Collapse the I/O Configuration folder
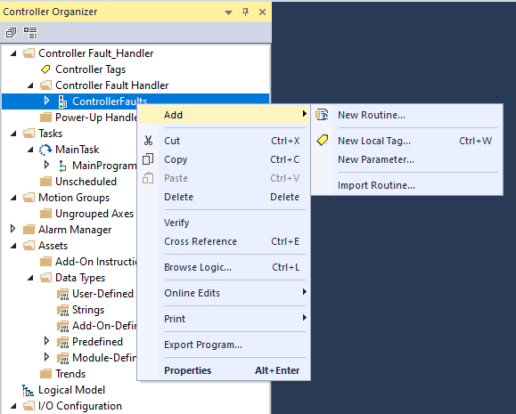The height and width of the screenshot is (414, 516). point(13,406)
